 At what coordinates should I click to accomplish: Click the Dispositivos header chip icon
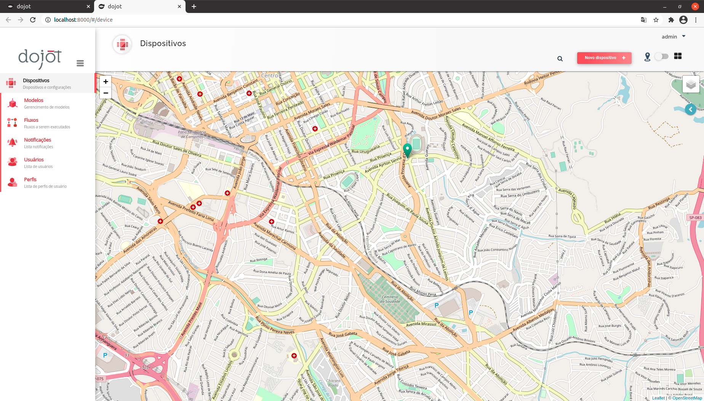122,45
